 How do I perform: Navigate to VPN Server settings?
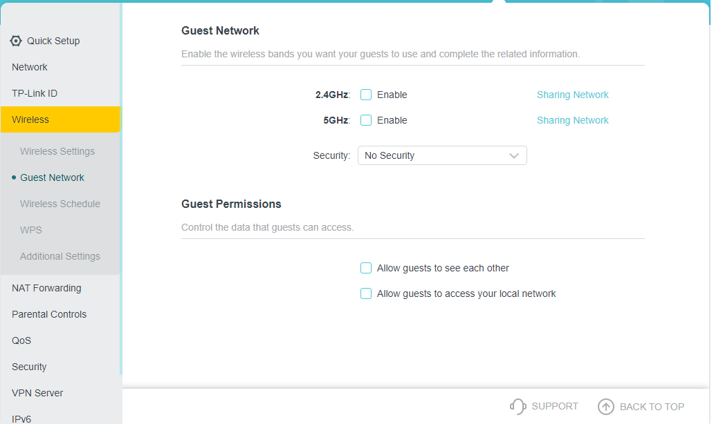[37, 393]
